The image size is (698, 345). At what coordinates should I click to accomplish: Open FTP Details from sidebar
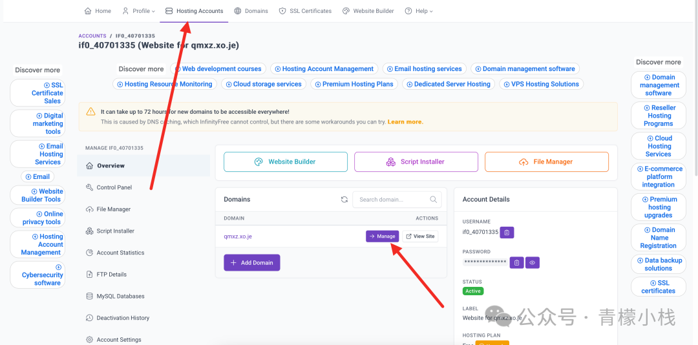pos(111,275)
